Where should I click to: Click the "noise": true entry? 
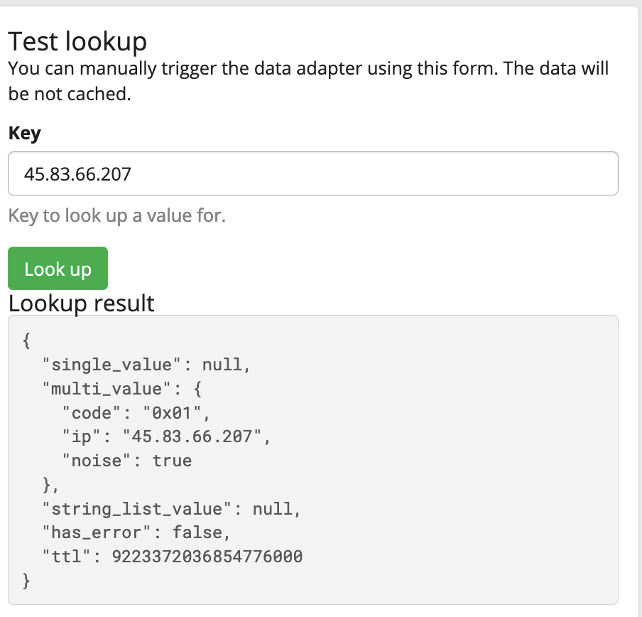(126, 461)
